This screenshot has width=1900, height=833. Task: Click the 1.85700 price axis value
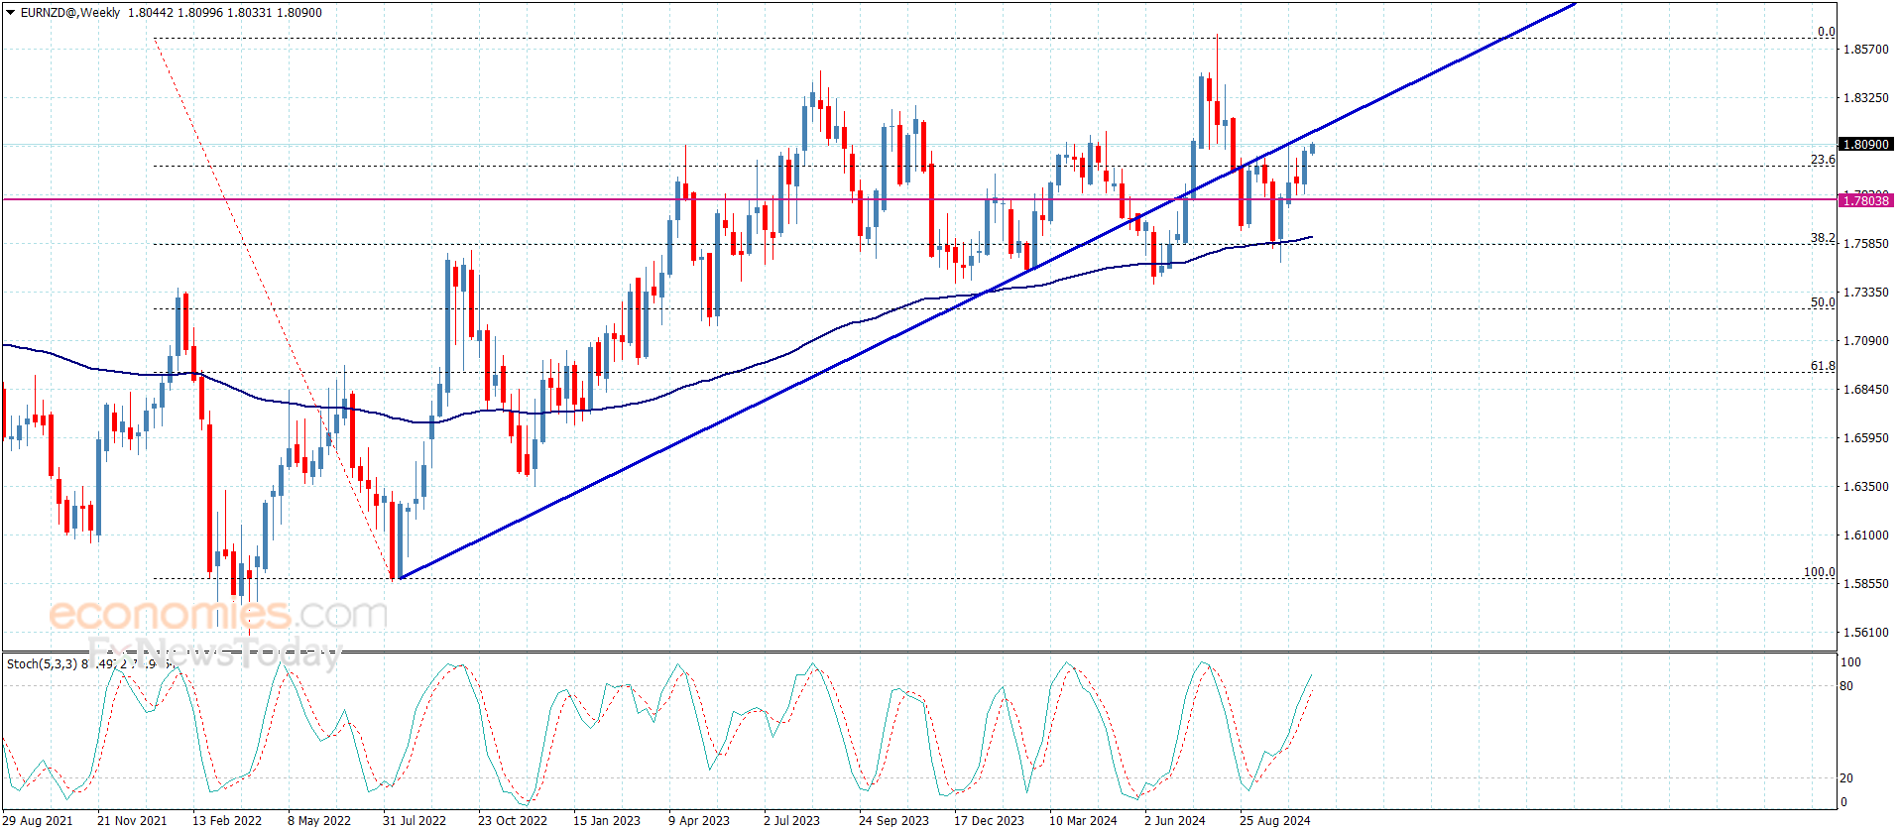[1865, 50]
